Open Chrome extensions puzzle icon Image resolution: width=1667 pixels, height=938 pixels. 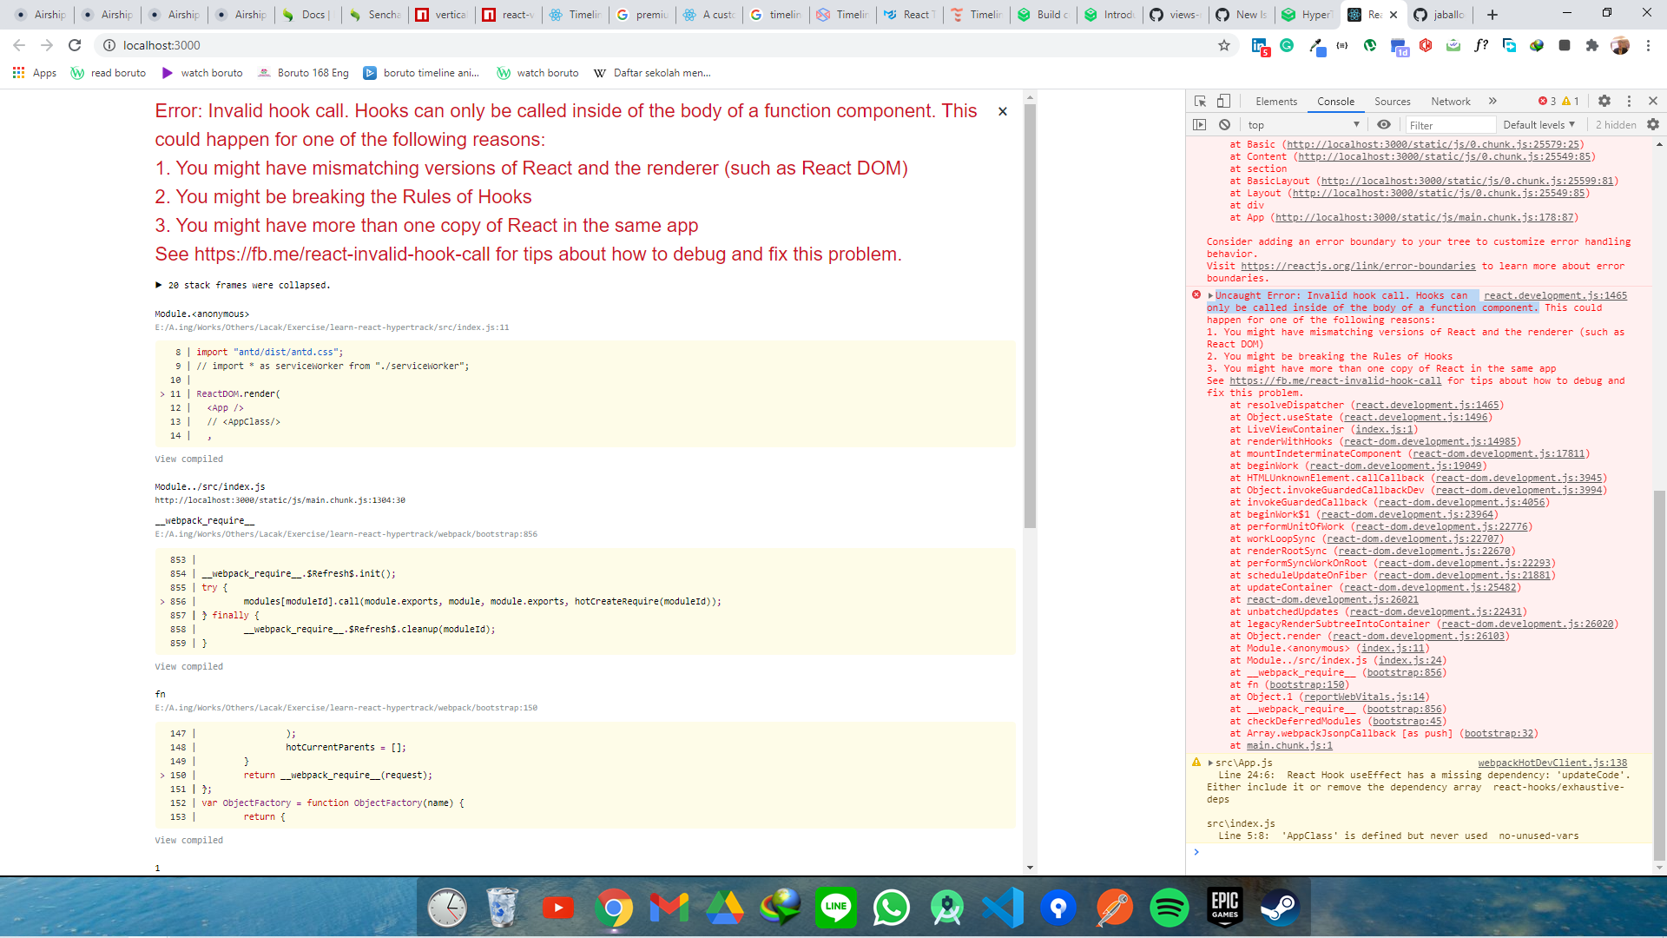1591,45
